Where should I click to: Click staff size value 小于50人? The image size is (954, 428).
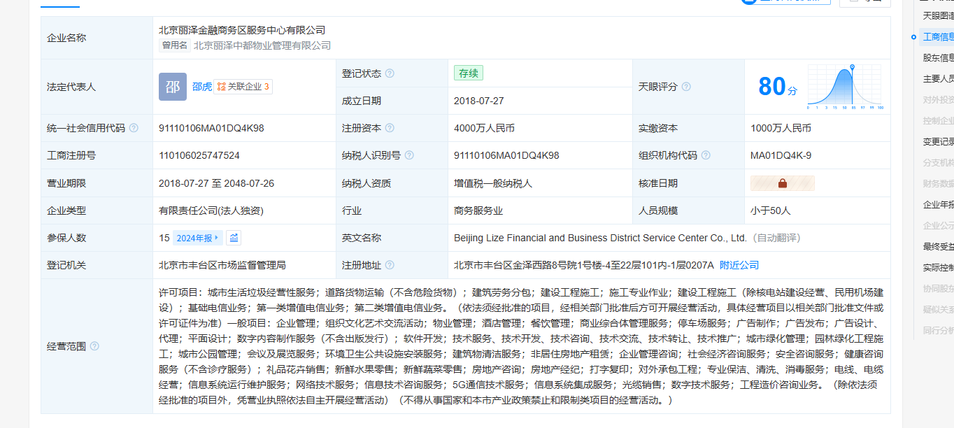(771, 211)
